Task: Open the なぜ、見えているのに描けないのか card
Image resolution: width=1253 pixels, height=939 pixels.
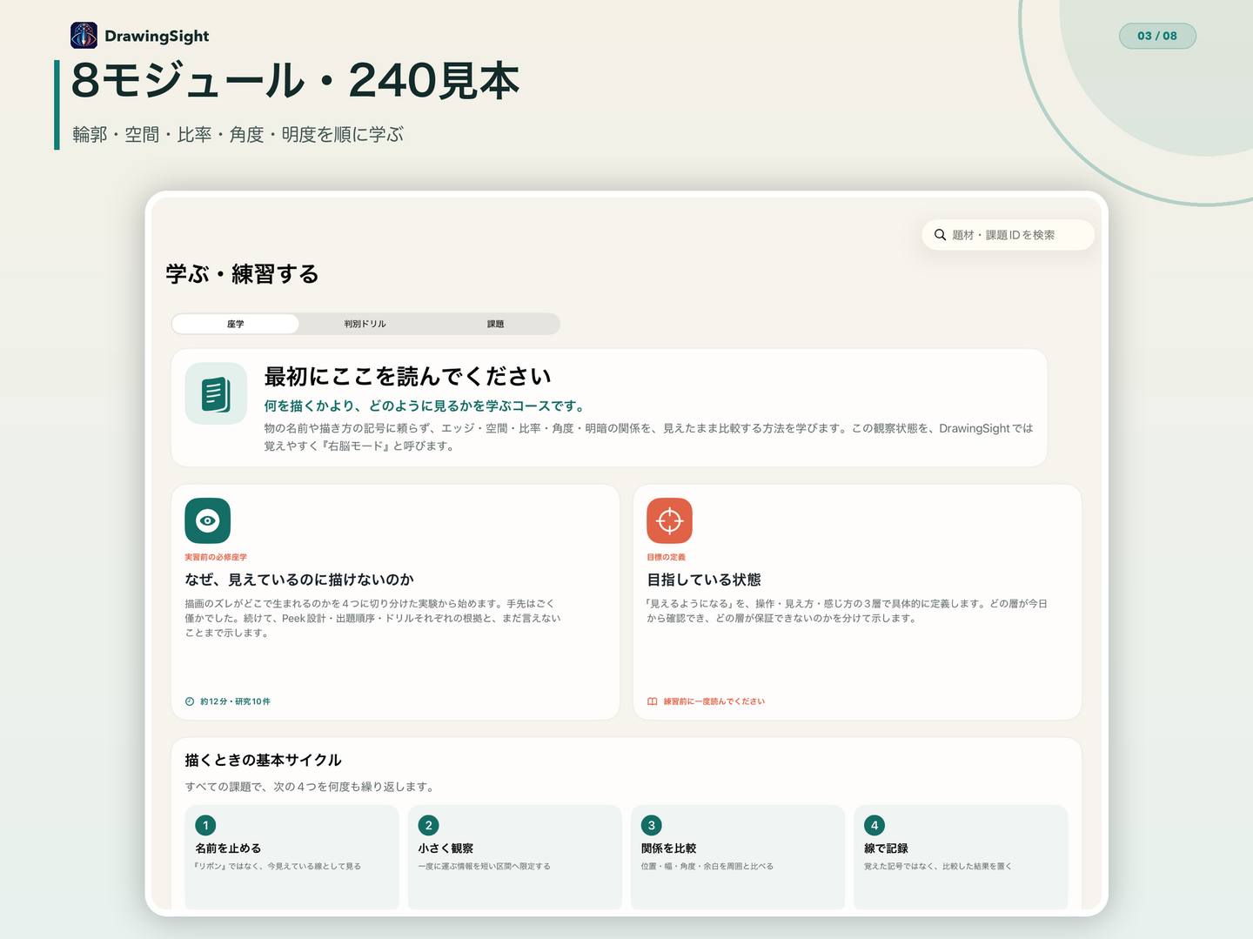Action: pos(395,602)
